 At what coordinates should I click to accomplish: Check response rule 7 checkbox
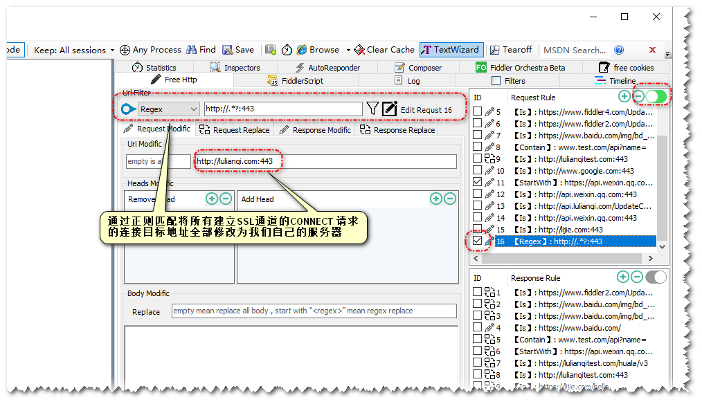477,362
